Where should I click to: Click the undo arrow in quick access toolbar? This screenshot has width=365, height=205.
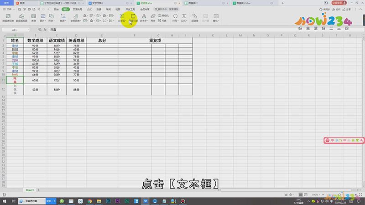pyautogui.click(x=39, y=9)
